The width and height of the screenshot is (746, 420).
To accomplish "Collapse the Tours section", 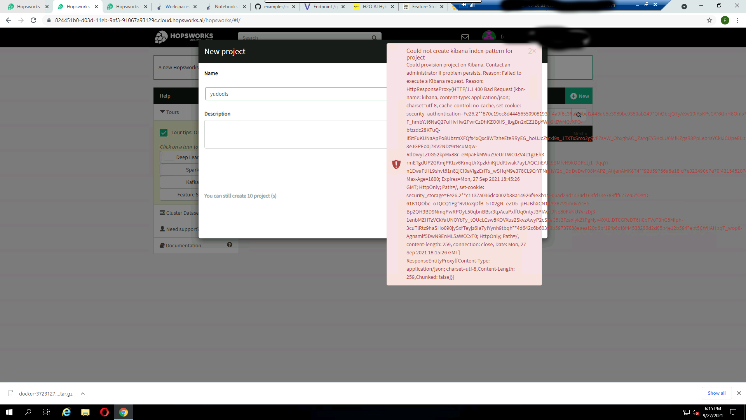I will (x=162, y=112).
